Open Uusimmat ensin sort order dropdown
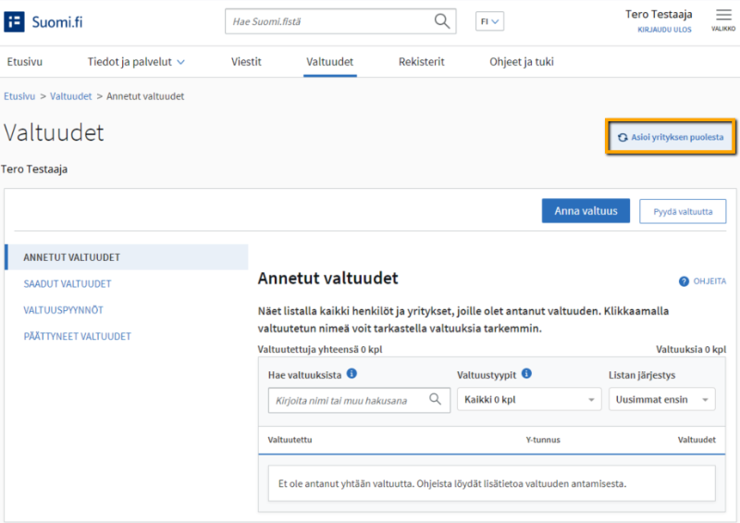The width and height of the screenshot is (740, 523). coord(661,400)
